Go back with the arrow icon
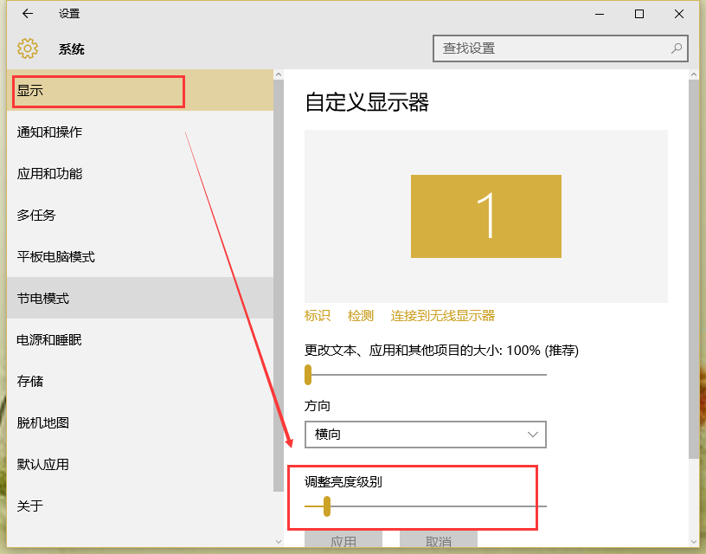 click(x=28, y=14)
